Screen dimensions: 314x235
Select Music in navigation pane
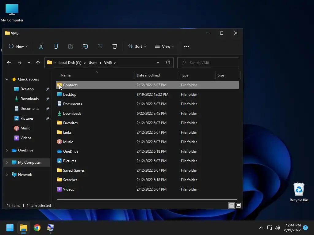(x=25, y=128)
